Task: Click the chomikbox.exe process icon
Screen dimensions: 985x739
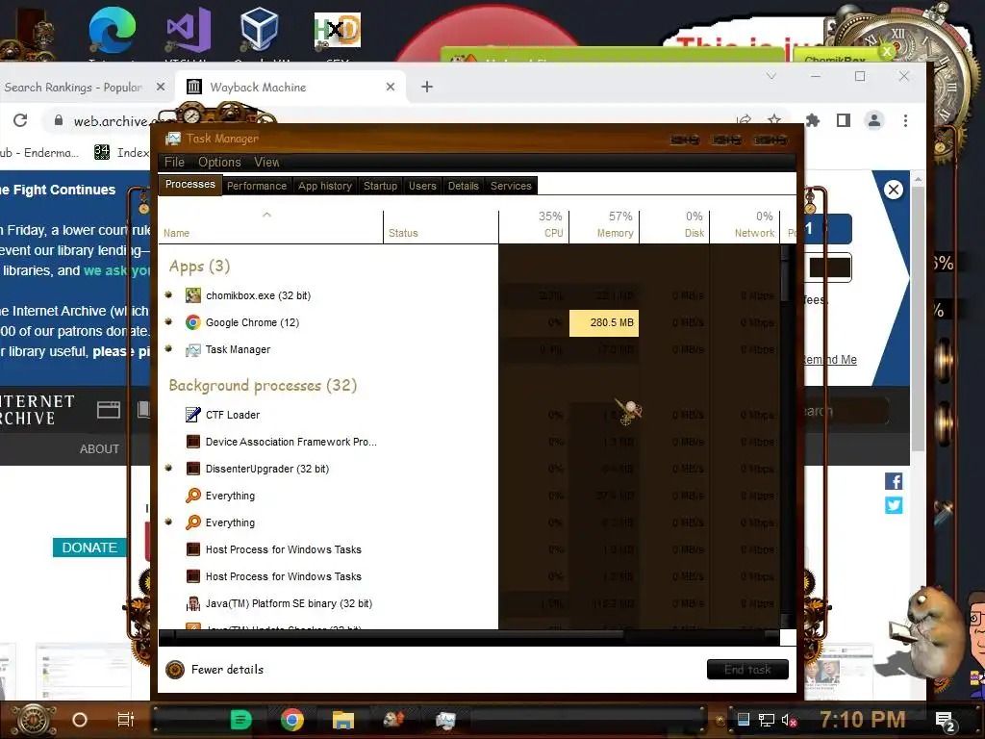Action: (x=192, y=295)
